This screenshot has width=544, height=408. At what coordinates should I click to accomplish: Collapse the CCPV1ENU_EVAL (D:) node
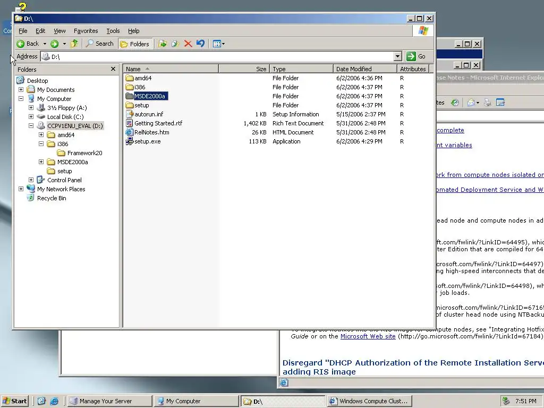(31, 125)
